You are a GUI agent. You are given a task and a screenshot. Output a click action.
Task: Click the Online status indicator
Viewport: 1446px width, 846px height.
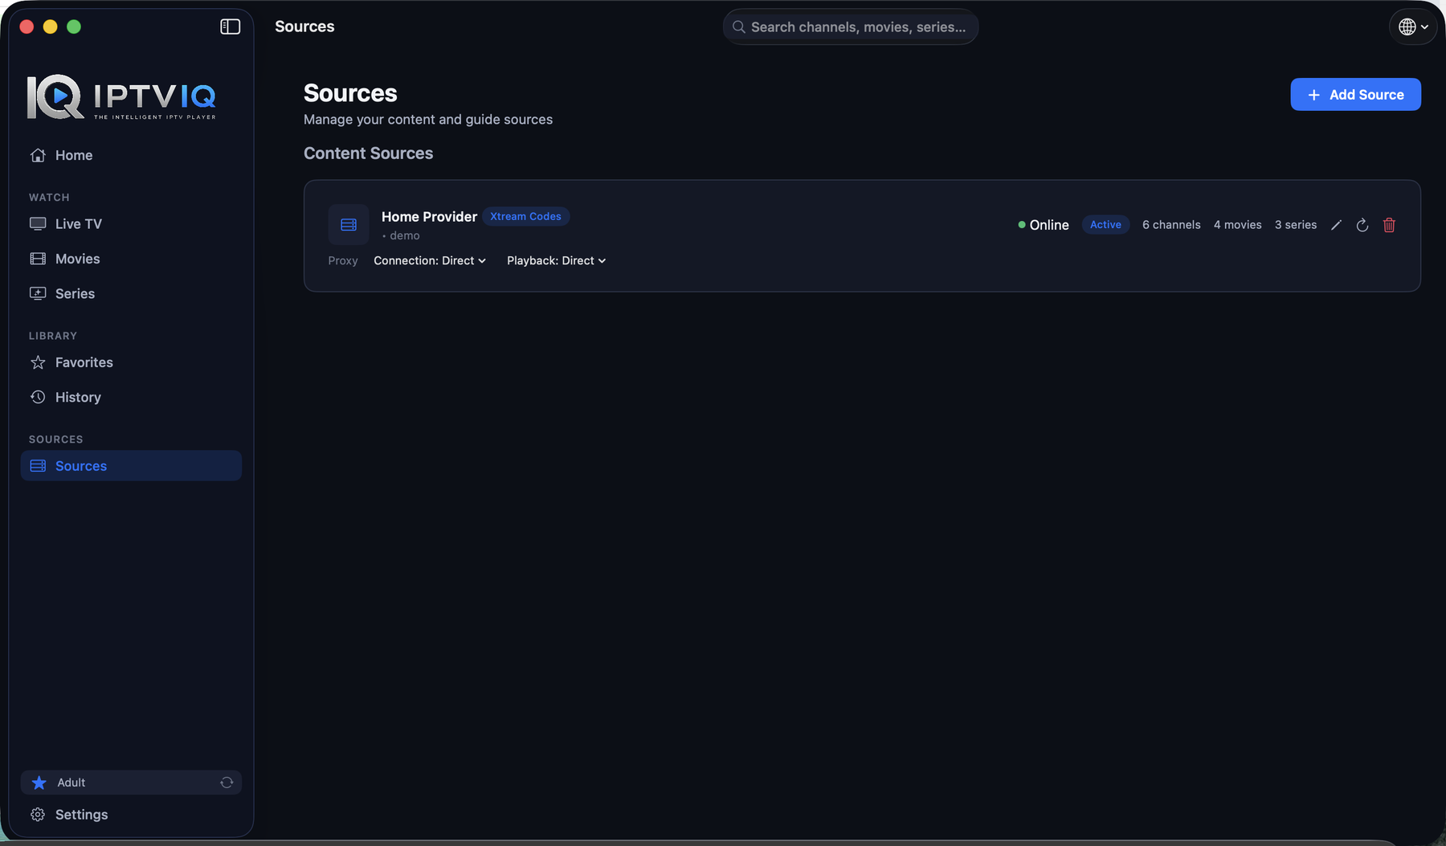(x=1043, y=225)
